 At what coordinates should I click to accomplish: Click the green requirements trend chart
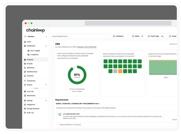[x=163, y=67]
